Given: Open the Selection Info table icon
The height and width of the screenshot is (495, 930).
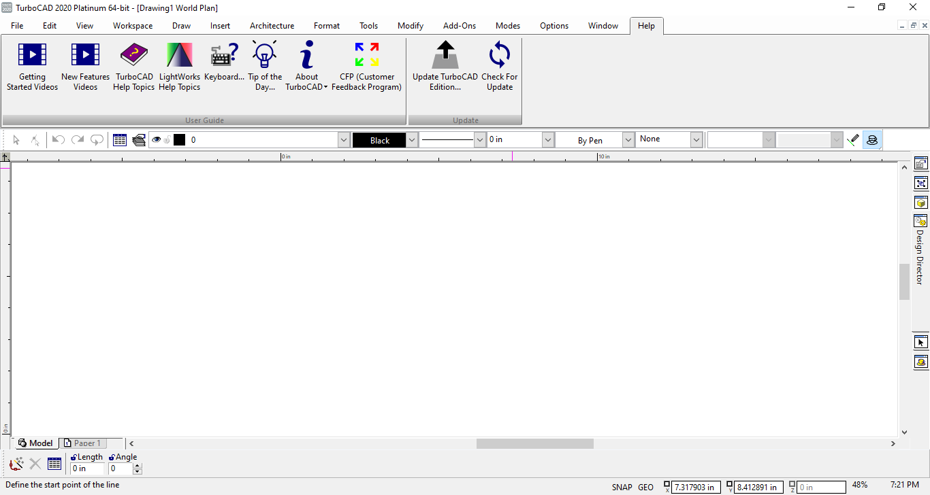Looking at the screenshot, I should click(120, 140).
